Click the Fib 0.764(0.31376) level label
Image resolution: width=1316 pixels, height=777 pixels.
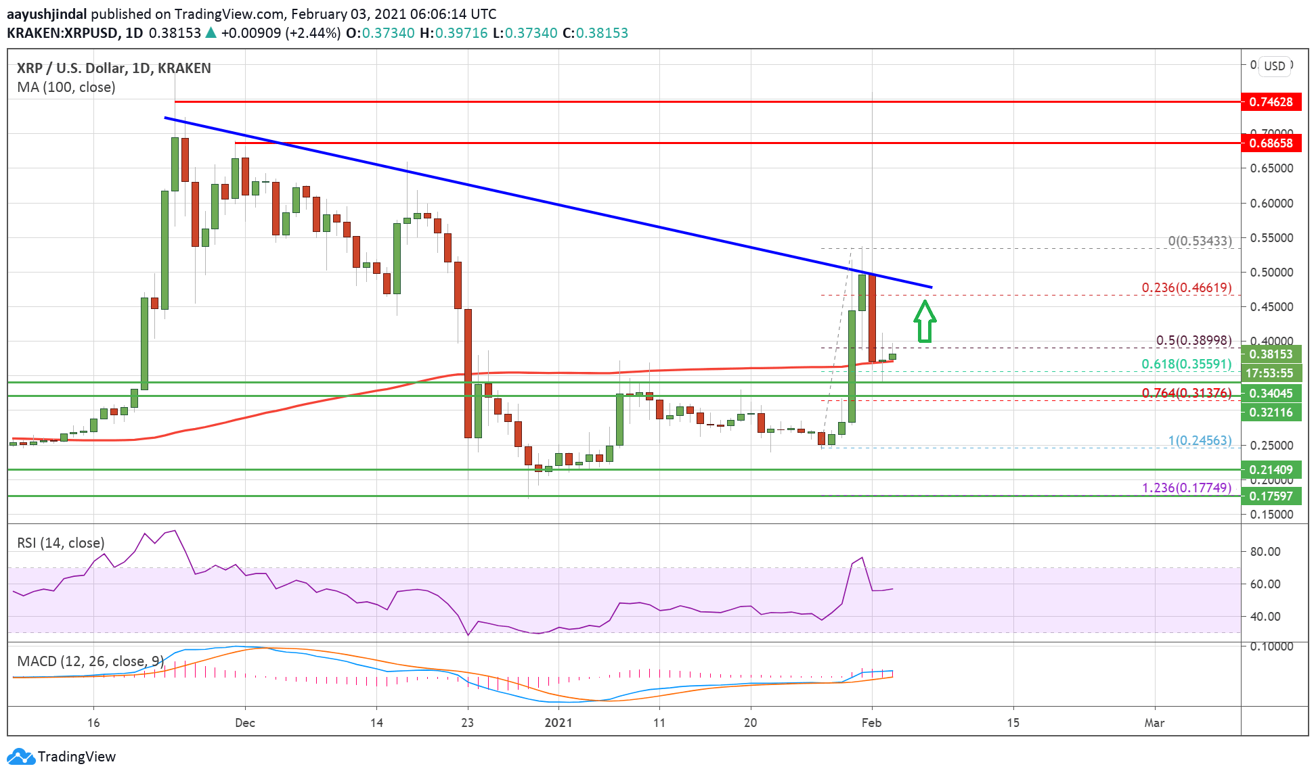click(1187, 393)
